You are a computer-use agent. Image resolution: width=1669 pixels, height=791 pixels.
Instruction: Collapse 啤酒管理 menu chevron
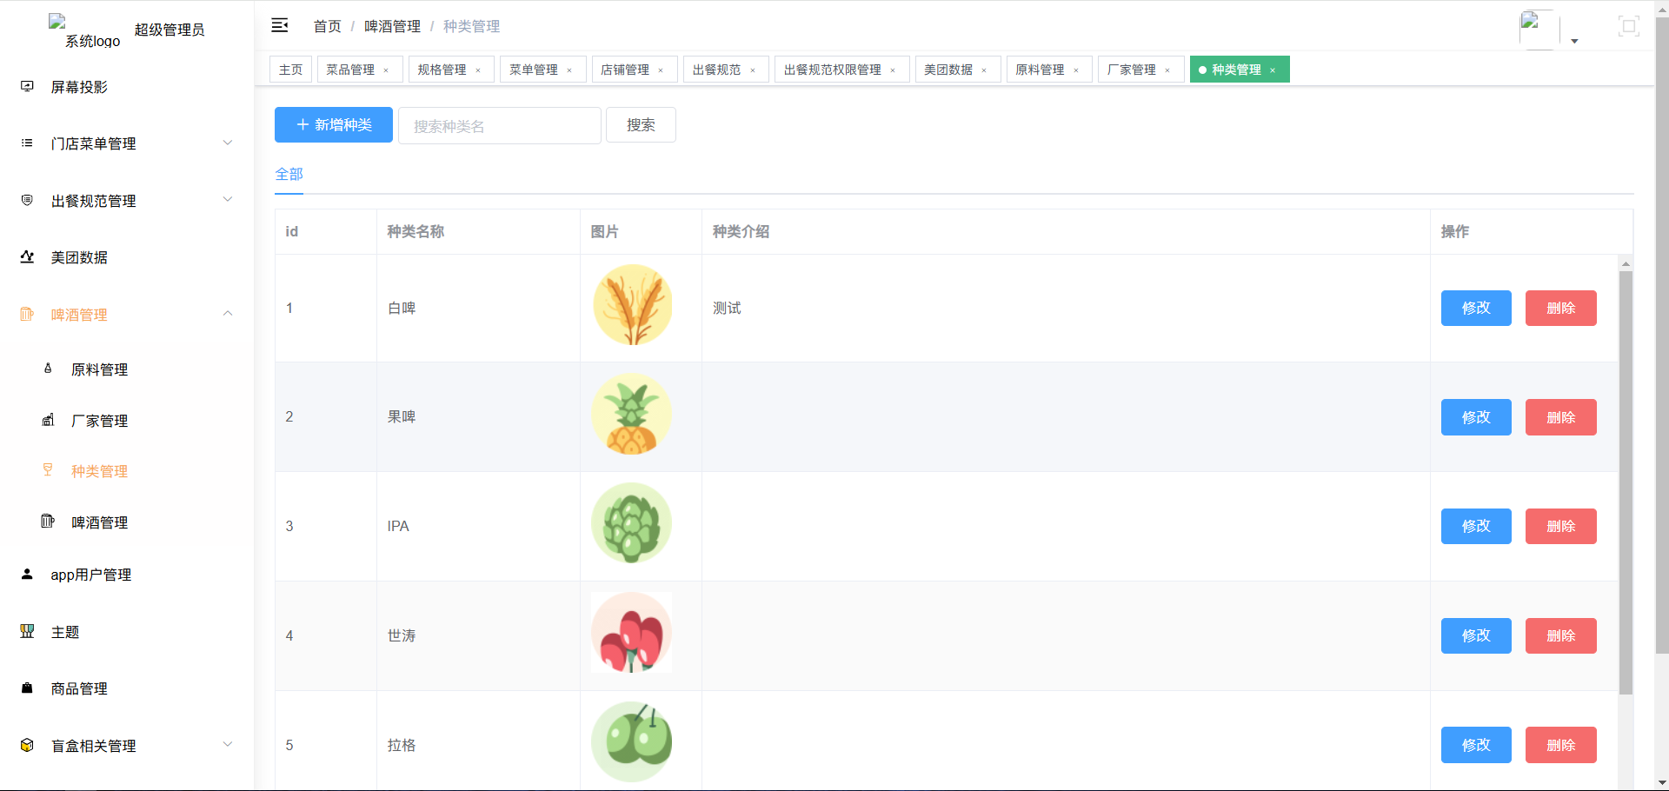click(x=228, y=314)
